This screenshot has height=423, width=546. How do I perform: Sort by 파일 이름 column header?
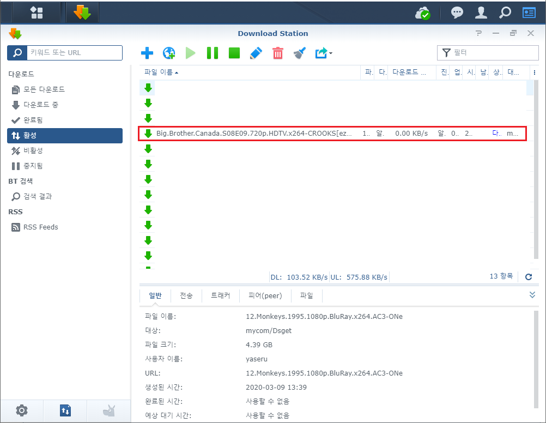250,72
